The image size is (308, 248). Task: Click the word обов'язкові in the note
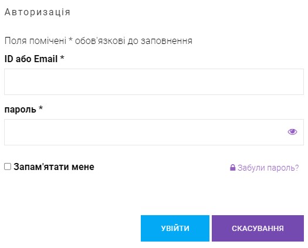(x=100, y=41)
